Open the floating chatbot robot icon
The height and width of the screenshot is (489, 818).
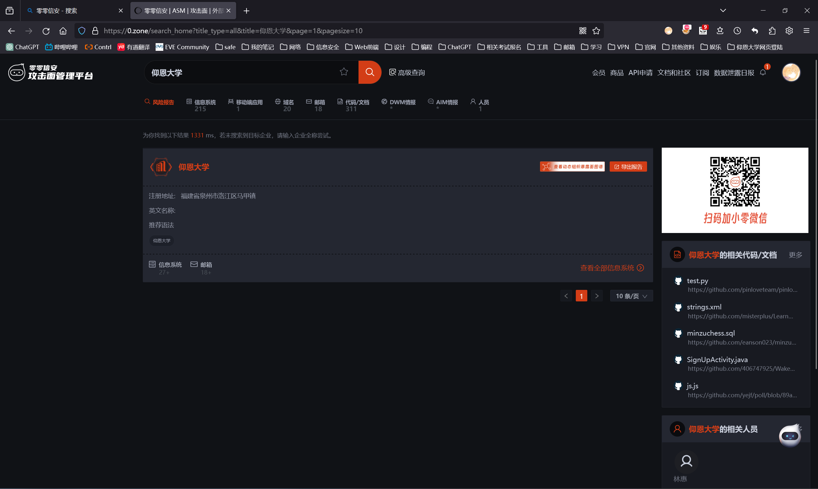(790, 436)
